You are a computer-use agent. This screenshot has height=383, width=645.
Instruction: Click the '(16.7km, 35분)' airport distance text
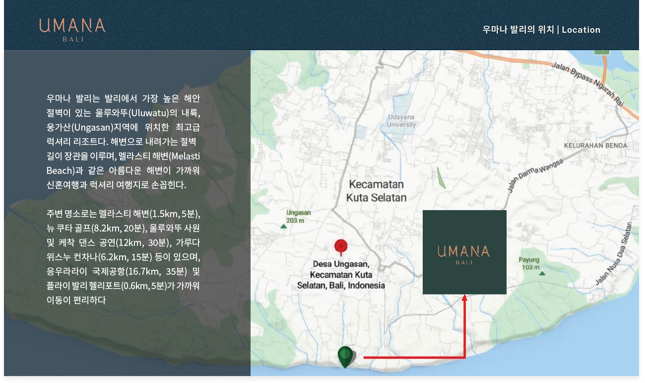tap(156, 272)
